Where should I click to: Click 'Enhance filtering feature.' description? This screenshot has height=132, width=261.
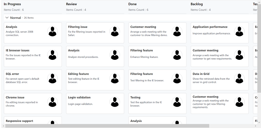click(x=144, y=57)
